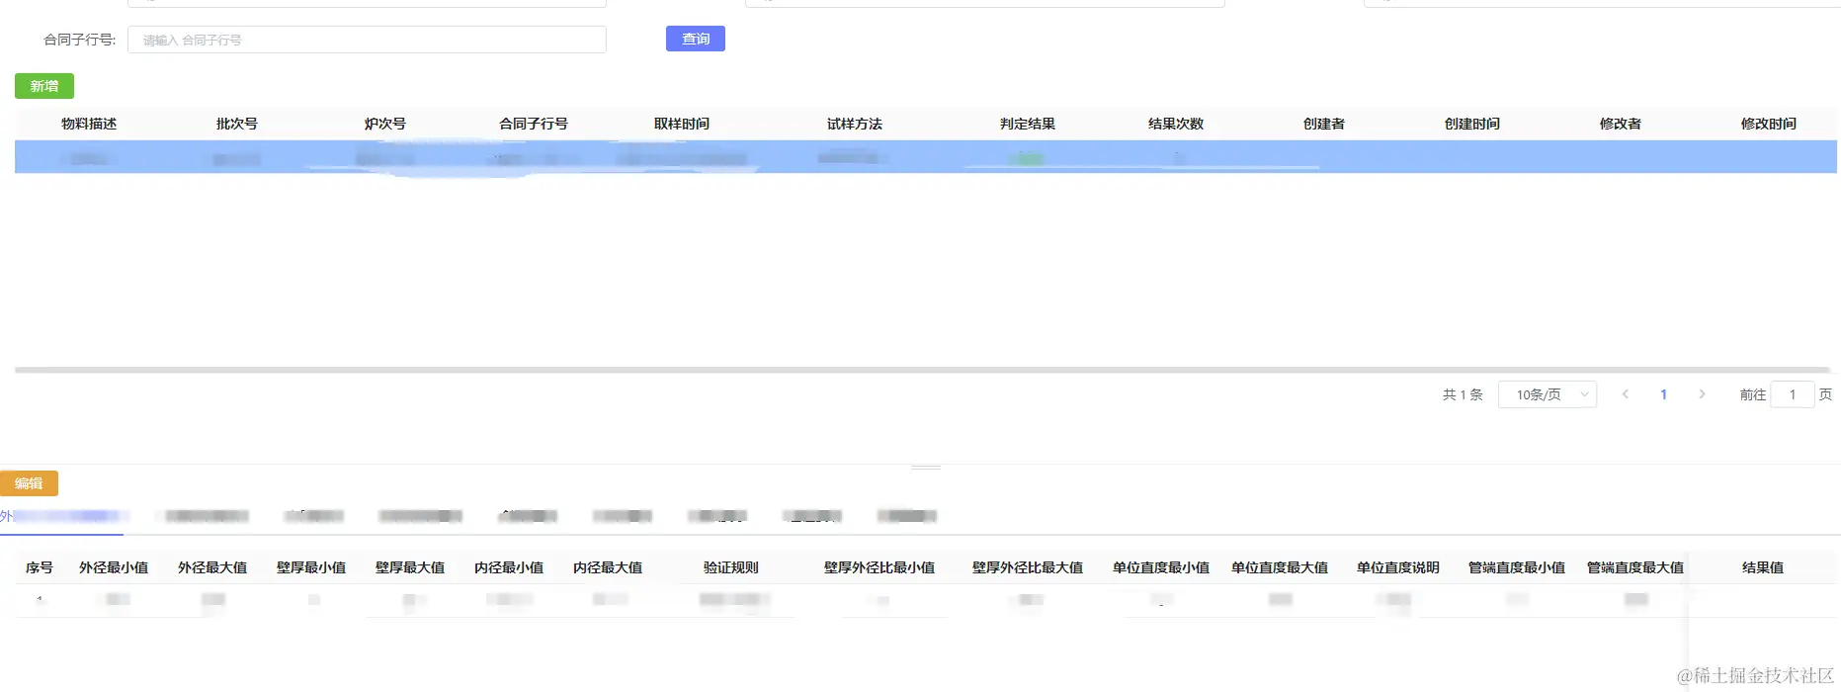Click the 内径最大值 column header

coord(608,567)
